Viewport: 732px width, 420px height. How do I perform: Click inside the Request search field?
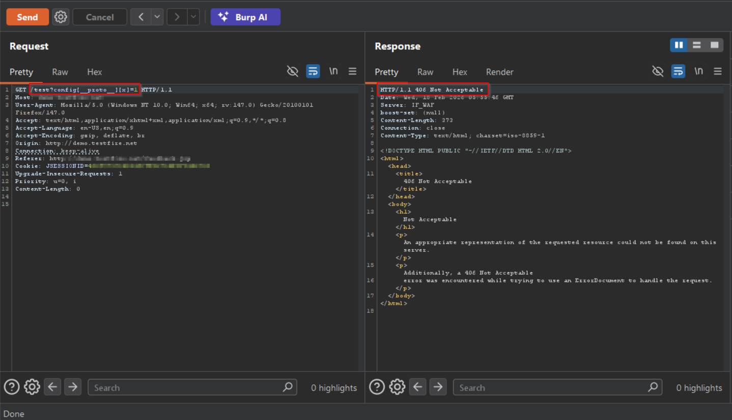point(192,387)
